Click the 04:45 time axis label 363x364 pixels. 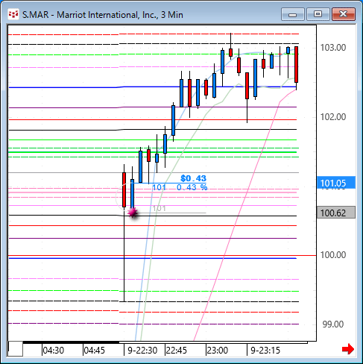[x=95, y=351]
